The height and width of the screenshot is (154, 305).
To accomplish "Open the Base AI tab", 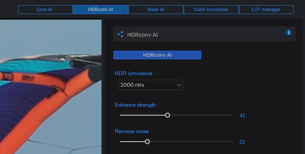I will [156, 9].
